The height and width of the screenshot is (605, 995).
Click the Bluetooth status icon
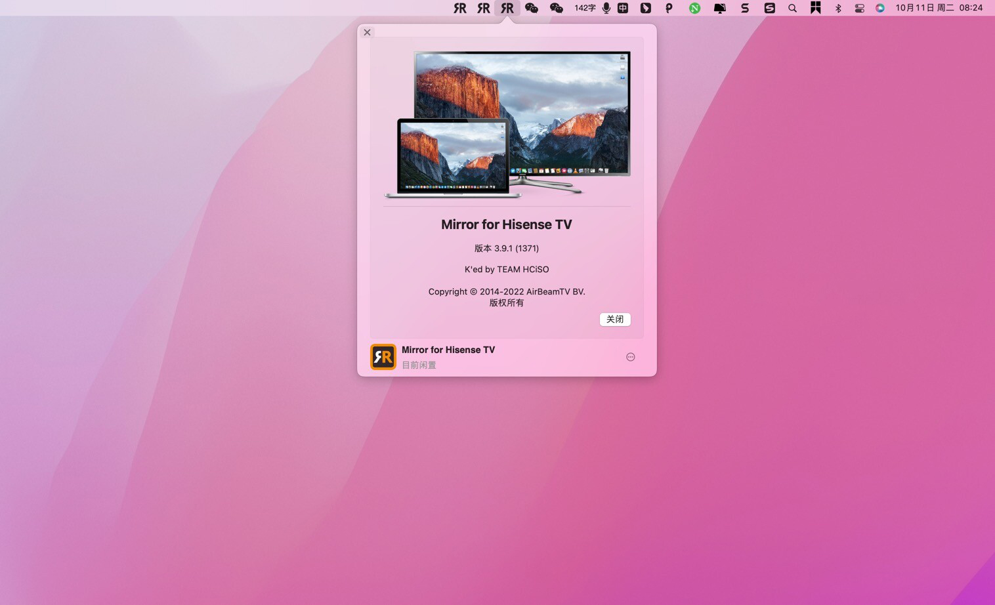837,8
